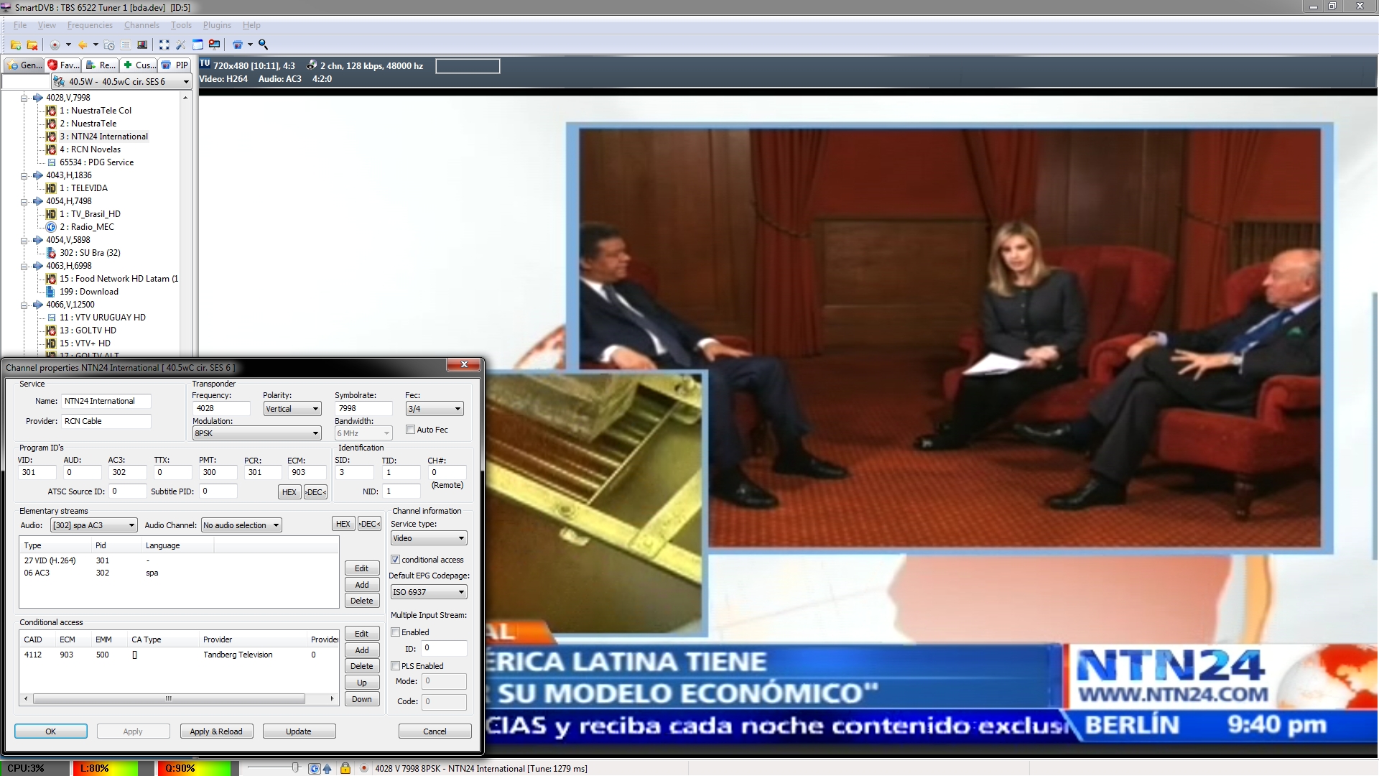Switch to the PIP tab
This screenshot has width=1379, height=776.
[175, 65]
